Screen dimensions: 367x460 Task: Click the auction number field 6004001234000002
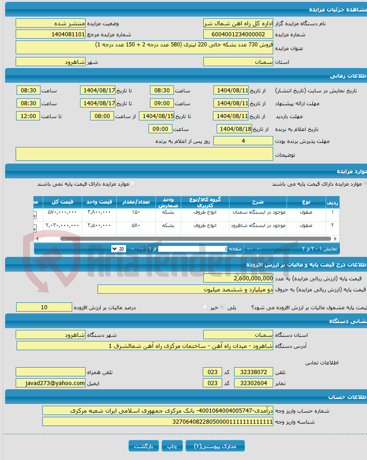point(238,34)
